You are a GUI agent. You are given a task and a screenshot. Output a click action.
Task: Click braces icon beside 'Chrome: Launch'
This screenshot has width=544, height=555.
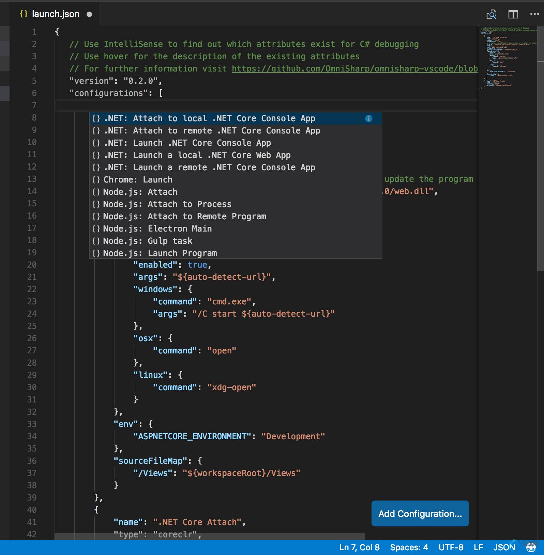(x=96, y=180)
